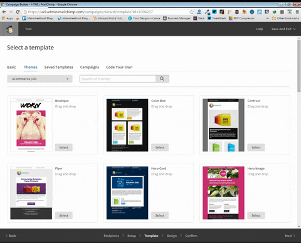The height and width of the screenshot is (243, 301).
Task: Go to the Confirm step
Action: click(x=191, y=235)
